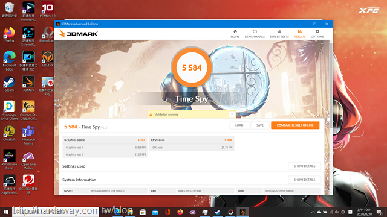Show details for System information
387x217 pixels.
tap(304, 180)
